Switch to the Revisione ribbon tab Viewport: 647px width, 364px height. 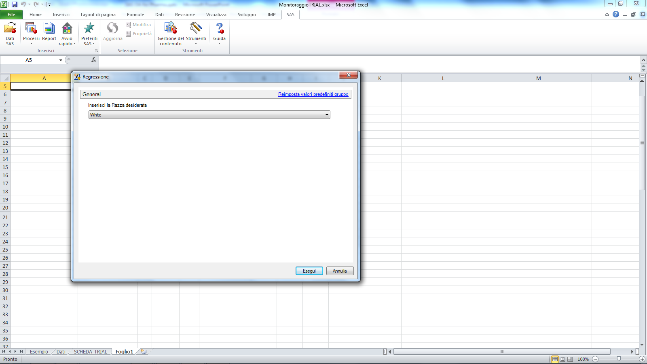[x=185, y=15]
